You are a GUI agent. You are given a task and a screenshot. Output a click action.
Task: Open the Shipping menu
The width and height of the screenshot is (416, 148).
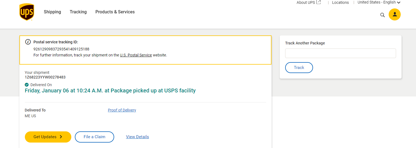tap(52, 12)
